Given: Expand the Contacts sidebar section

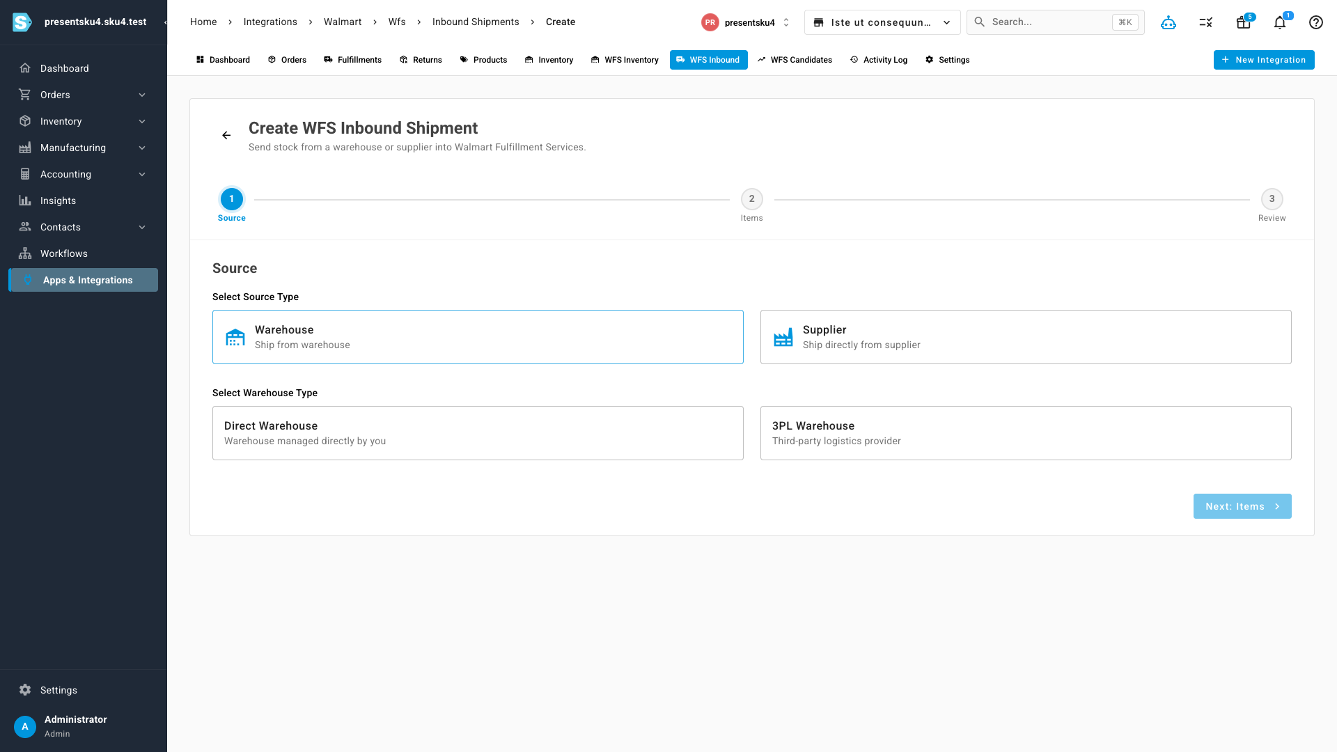Looking at the screenshot, I should (x=84, y=227).
